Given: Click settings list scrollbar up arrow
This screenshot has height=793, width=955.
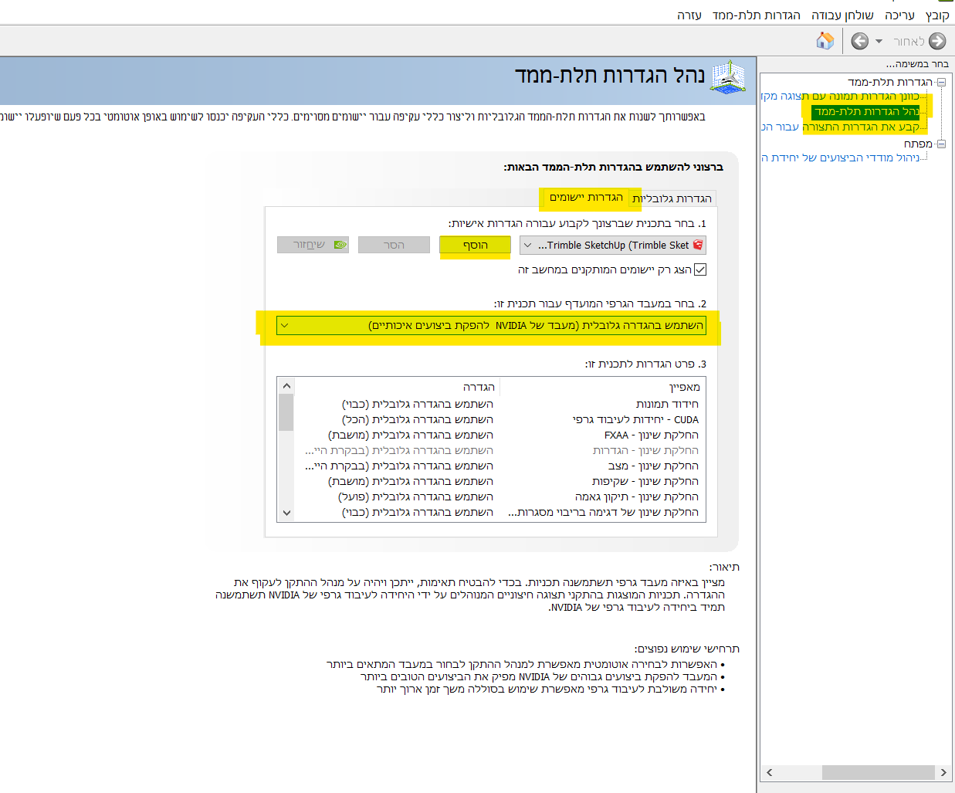Looking at the screenshot, I should point(286,386).
